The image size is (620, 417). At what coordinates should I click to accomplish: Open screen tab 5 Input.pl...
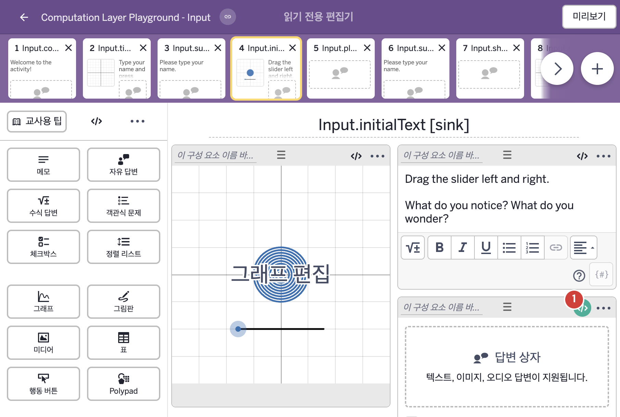[x=341, y=68]
